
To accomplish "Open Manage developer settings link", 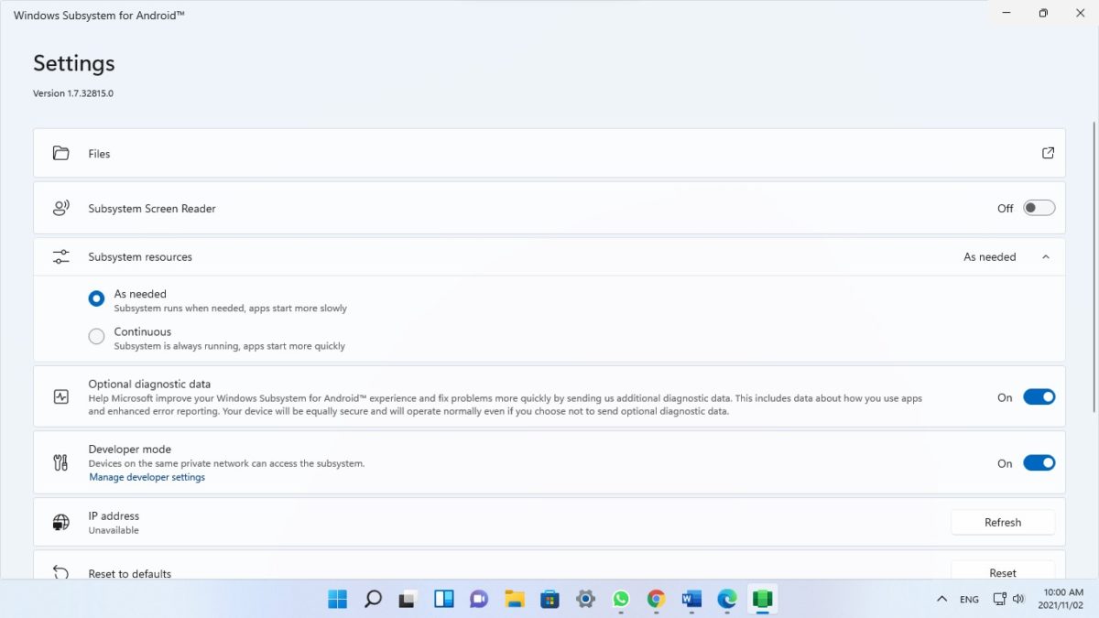I will 147,477.
